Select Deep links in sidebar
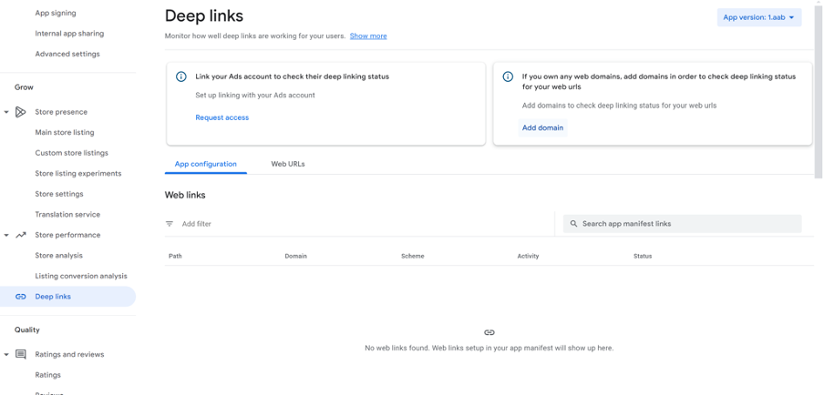This screenshot has width=824, height=395. (67, 297)
